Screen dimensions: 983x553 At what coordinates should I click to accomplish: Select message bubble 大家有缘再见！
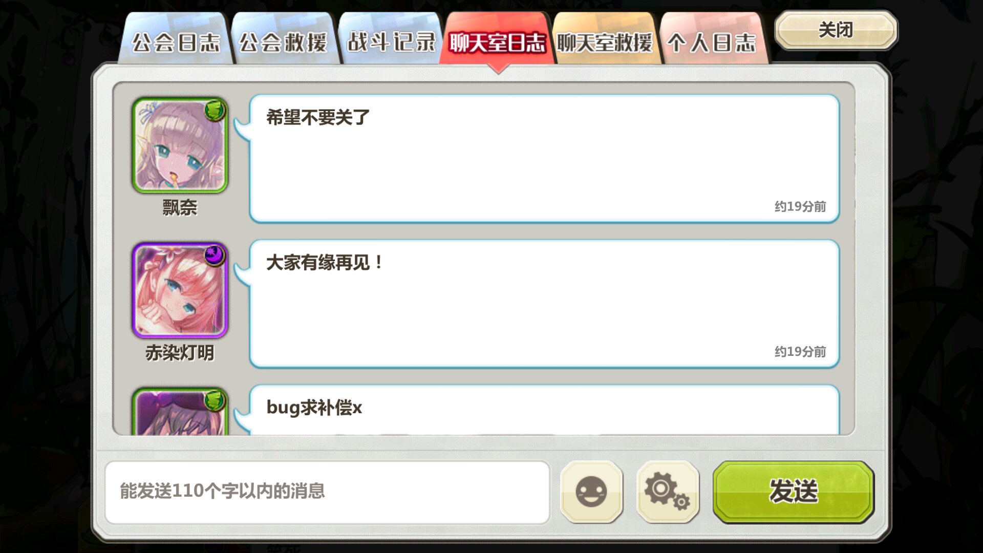(x=544, y=304)
